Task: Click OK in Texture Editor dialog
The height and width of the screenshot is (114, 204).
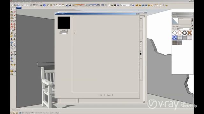Action: [x=101, y=95]
